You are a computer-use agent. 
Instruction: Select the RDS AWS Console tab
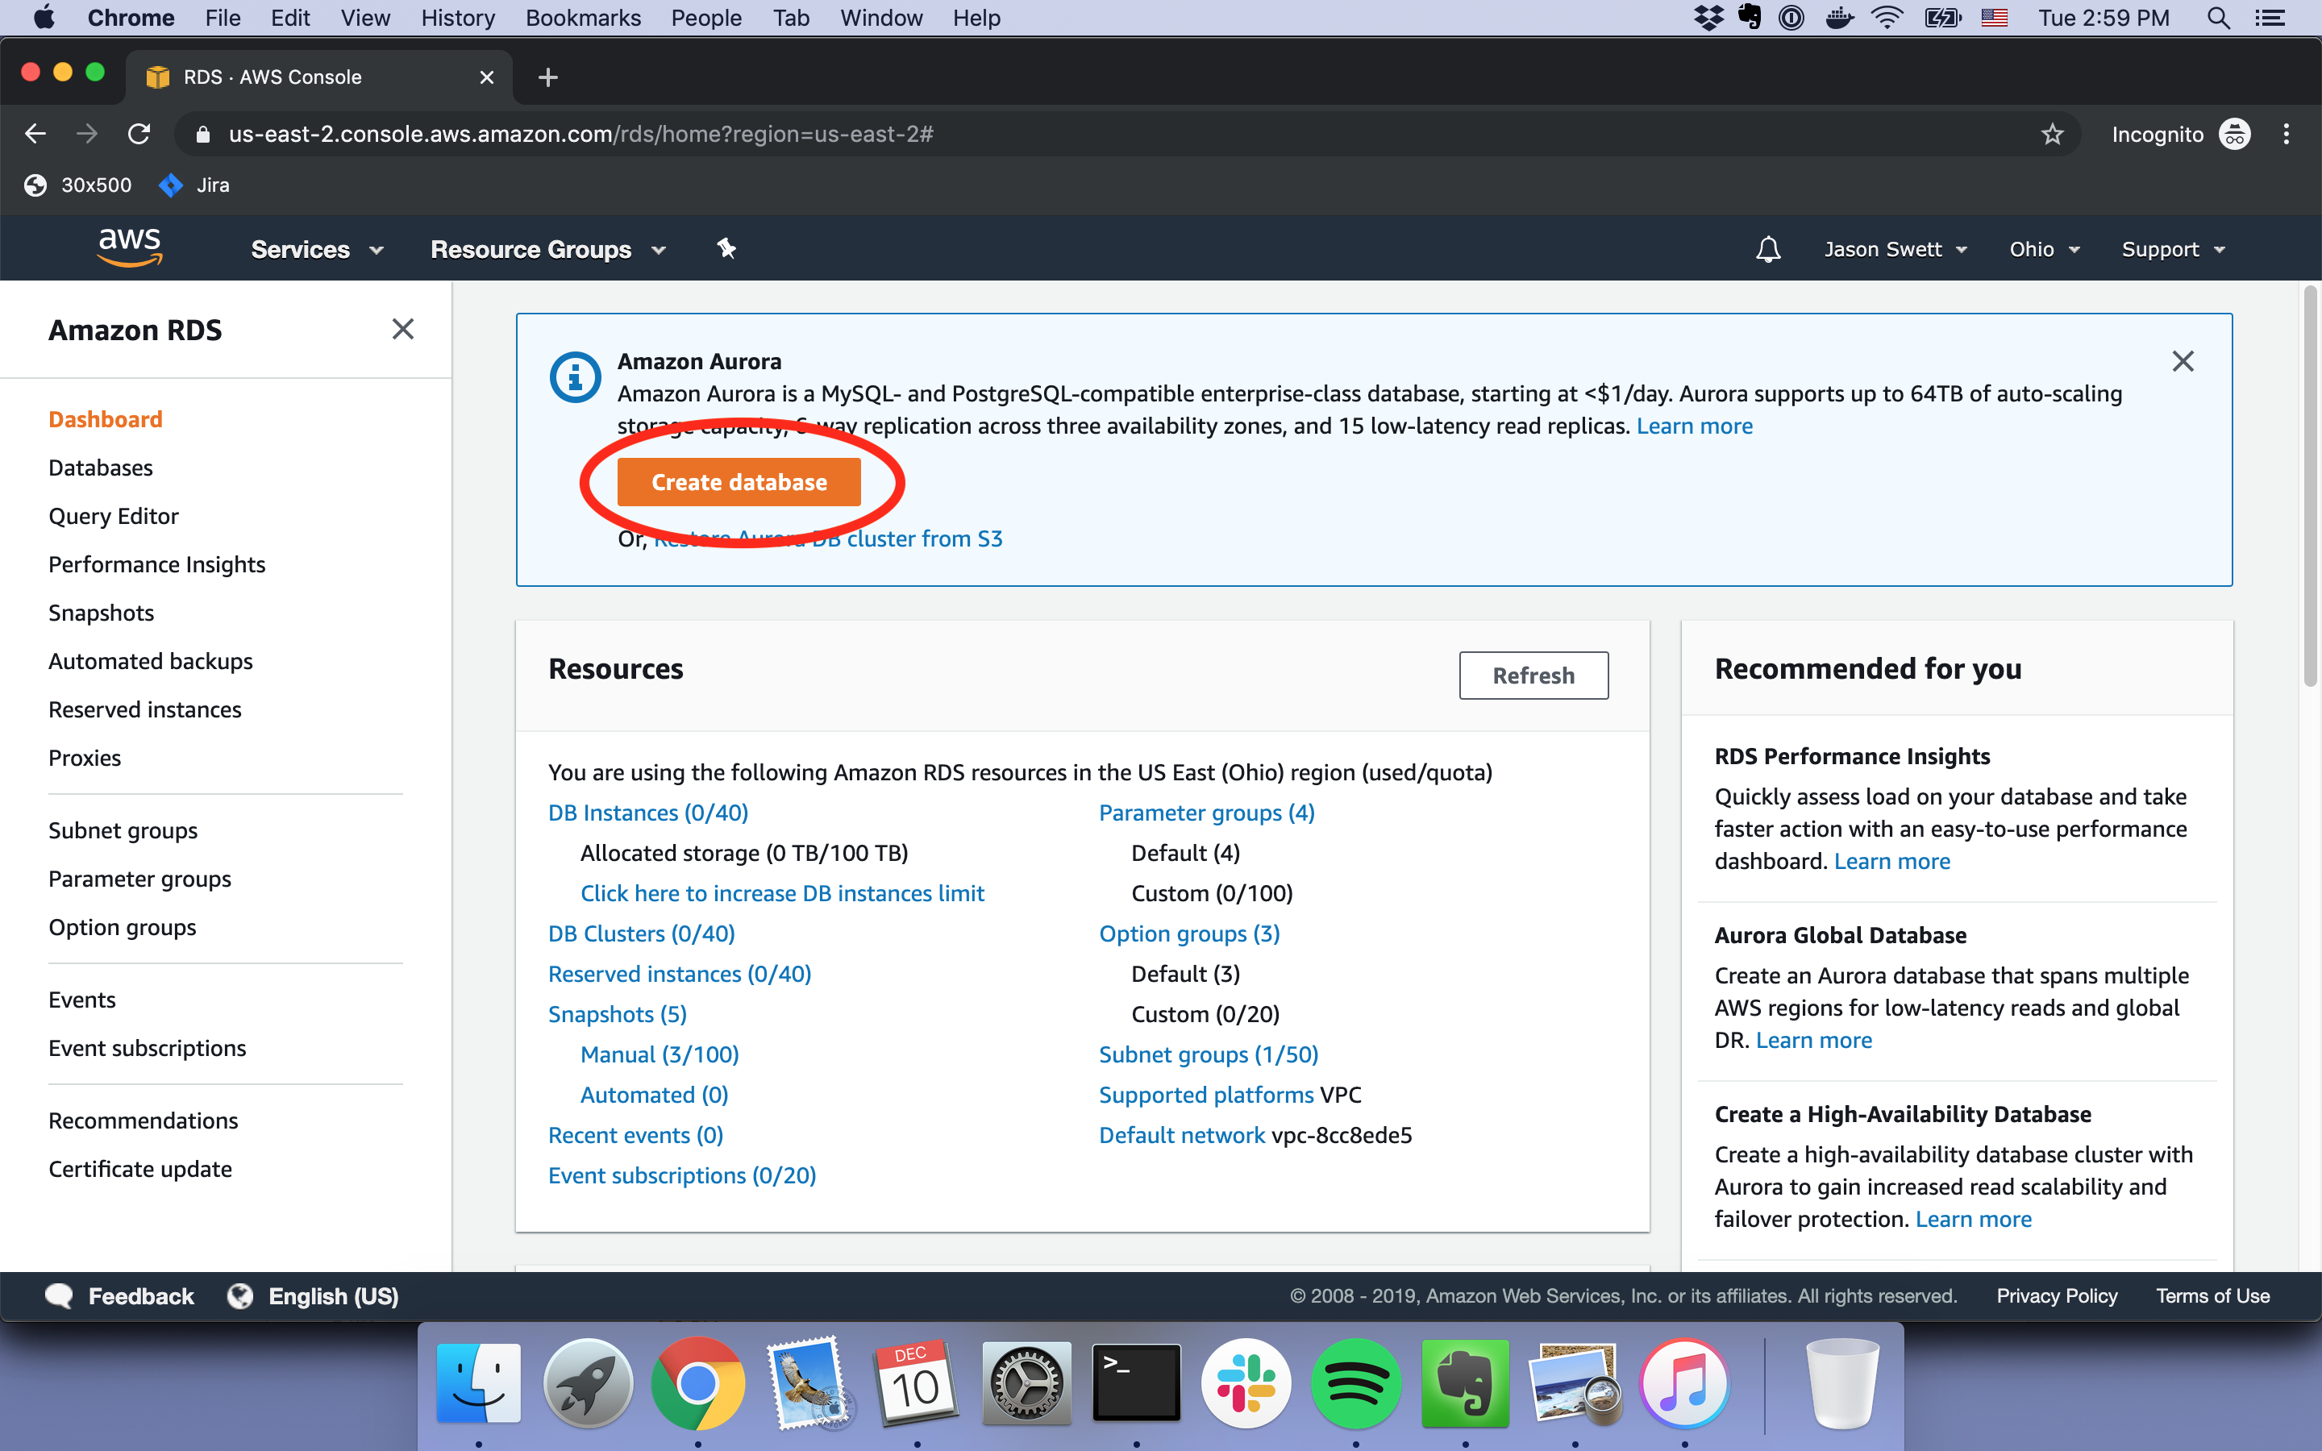coord(318,77)
